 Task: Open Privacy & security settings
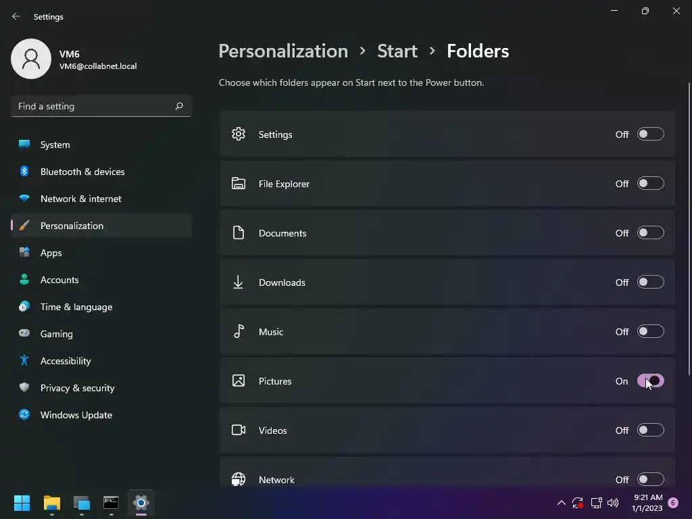pos(101,388)
